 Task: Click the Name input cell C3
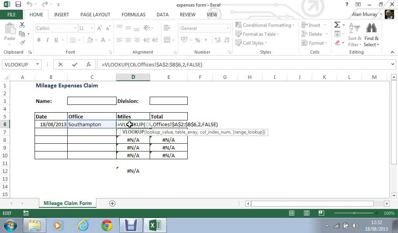(92, 101)
